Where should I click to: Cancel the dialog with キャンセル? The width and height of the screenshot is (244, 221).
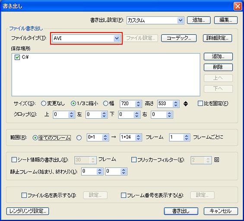(221, 211)
